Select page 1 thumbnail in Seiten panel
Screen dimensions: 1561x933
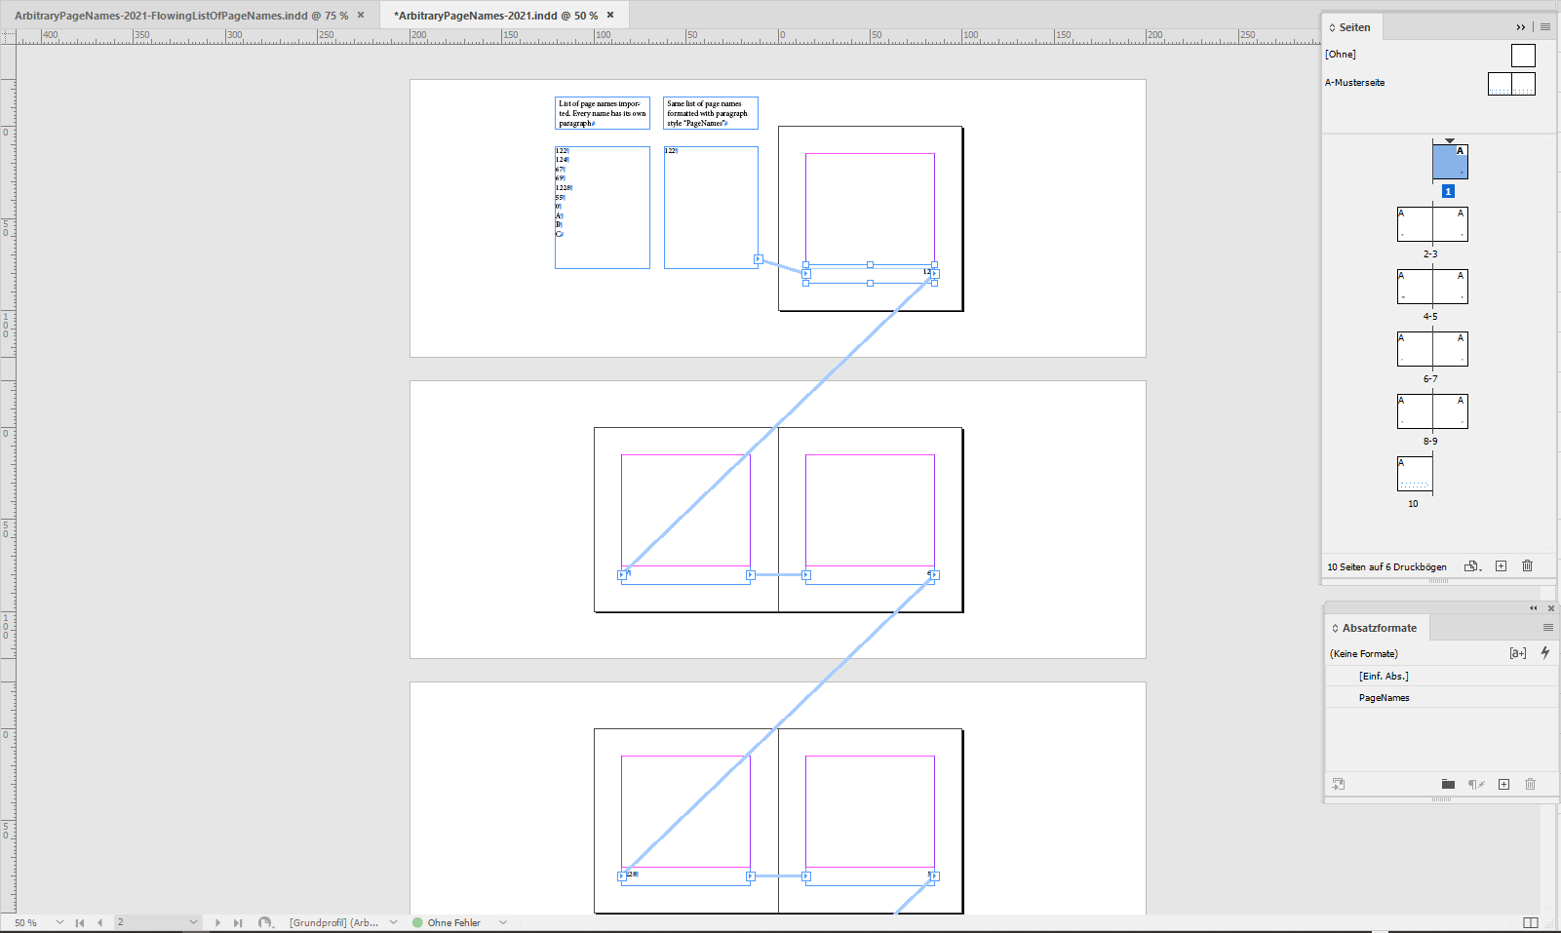tap(1450, 162)
